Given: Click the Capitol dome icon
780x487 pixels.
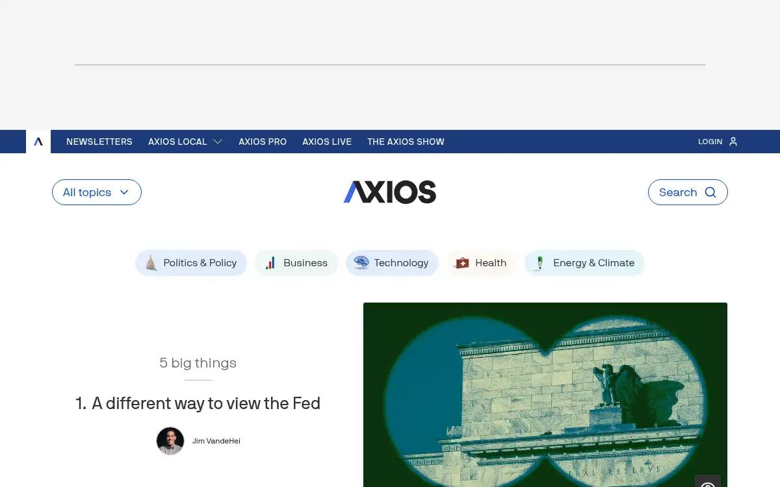Looking at the screenshot, I should pyautogui.click(x=151, y=263).
